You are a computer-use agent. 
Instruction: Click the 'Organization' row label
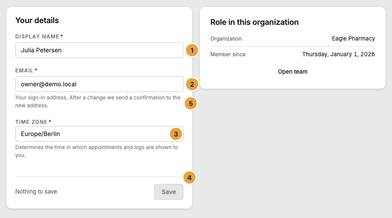[226, 38]
